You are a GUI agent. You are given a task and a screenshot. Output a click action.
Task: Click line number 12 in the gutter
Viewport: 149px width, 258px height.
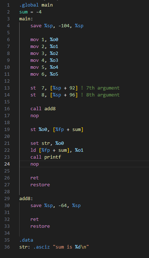(x=7, y=81)
